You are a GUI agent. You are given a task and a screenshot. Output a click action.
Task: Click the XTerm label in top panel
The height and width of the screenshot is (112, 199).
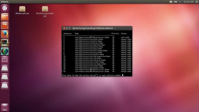(x=5, y=2)
